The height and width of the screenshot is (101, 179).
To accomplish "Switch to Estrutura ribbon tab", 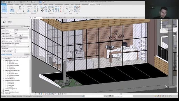I will point(17,4).
